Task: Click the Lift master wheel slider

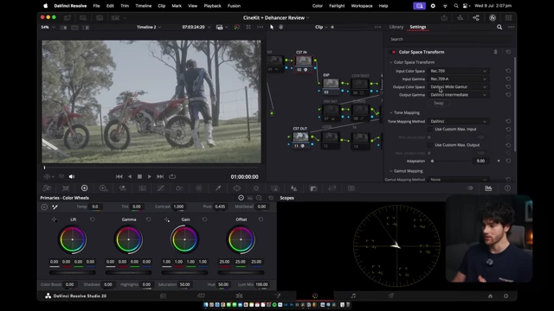Action: pyautogui.click(x=73, y=273)
